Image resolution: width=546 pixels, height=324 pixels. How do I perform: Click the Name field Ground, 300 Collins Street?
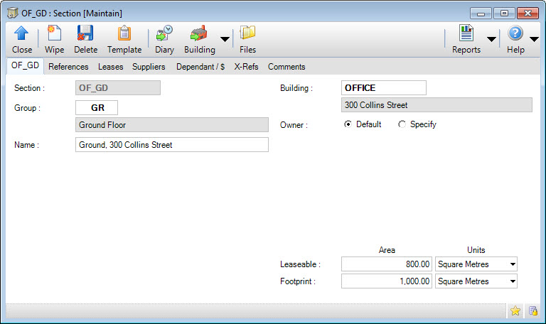pyautogui.click(x=171, y=145)
